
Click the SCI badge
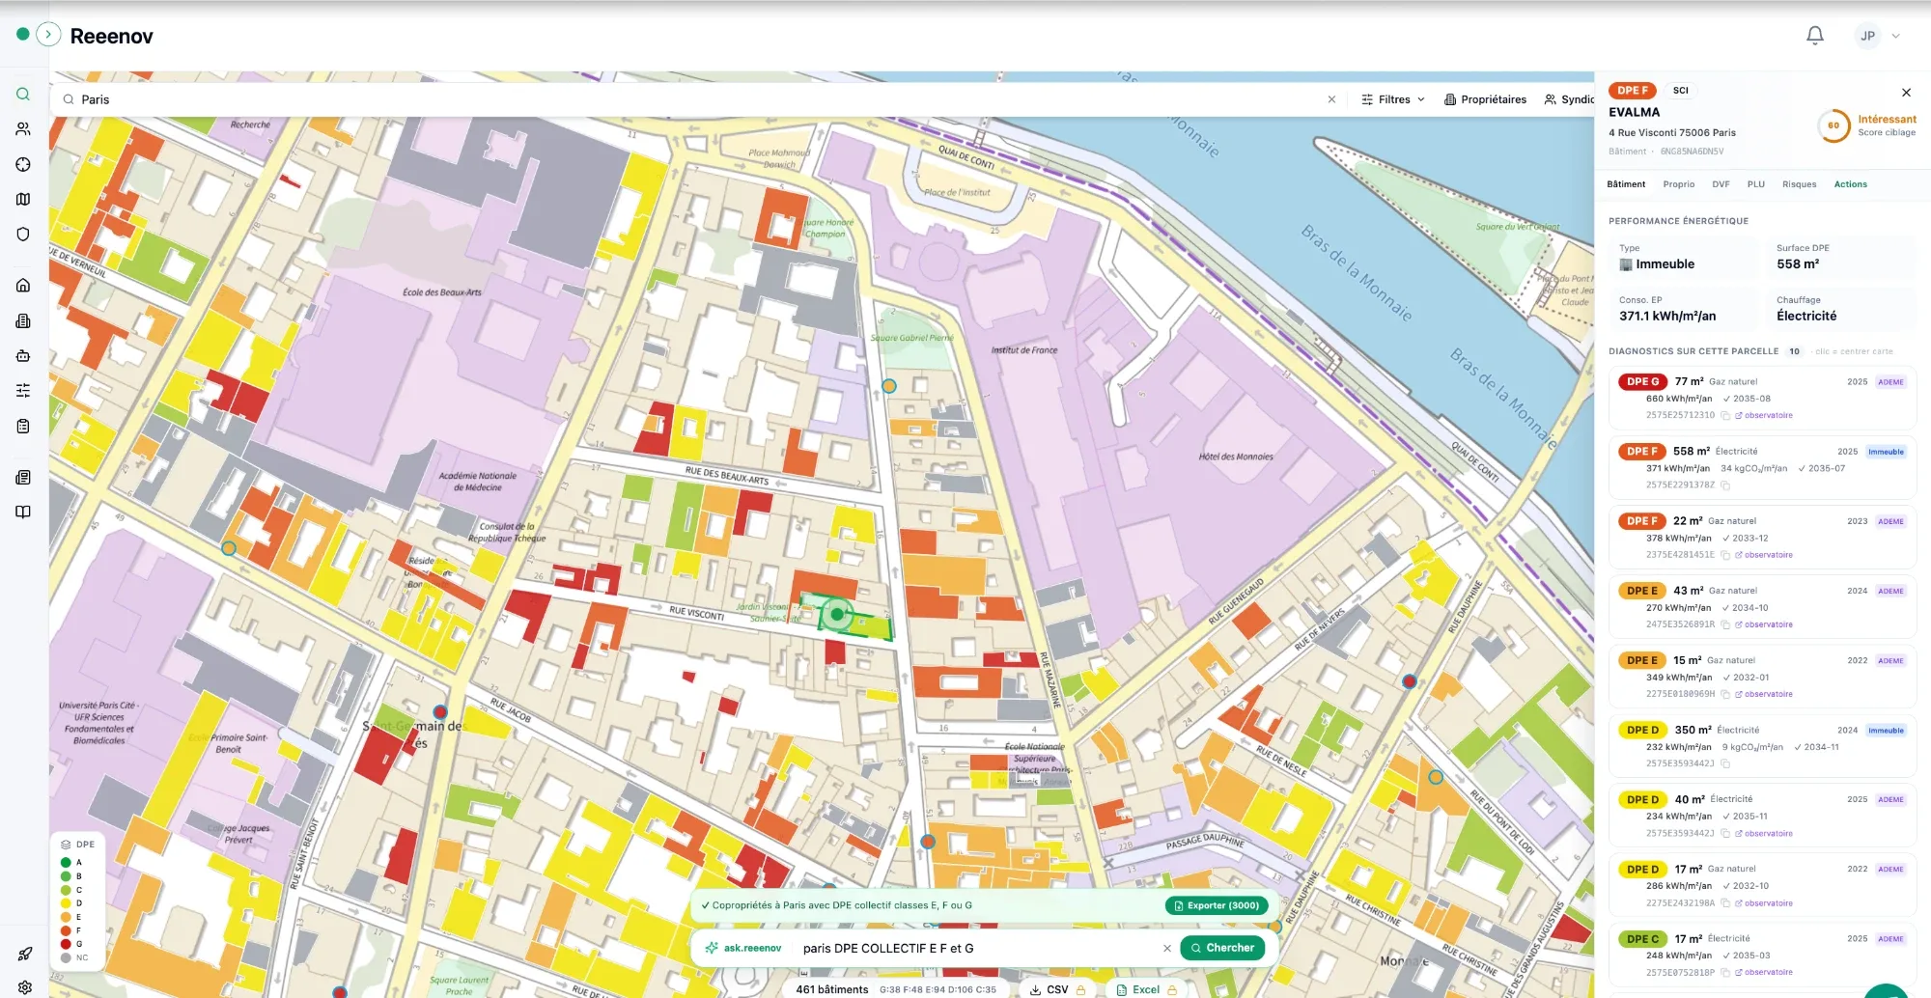(x=1681, y=91)
